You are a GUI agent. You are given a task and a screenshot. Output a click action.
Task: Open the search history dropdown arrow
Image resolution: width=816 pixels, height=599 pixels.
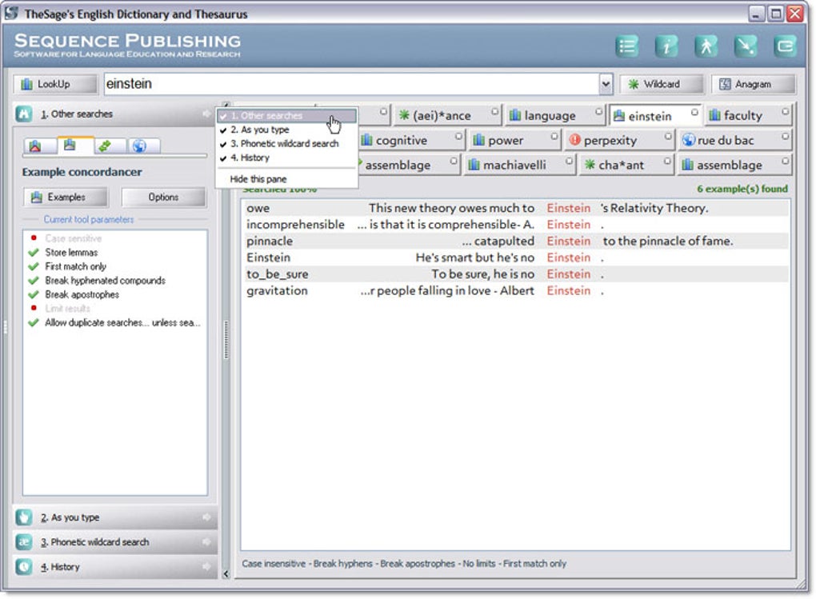(x=606, y=83)
